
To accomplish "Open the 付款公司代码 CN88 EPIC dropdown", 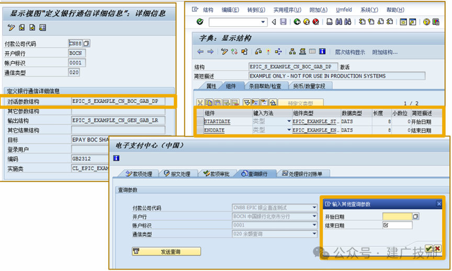I will point(314,208).
